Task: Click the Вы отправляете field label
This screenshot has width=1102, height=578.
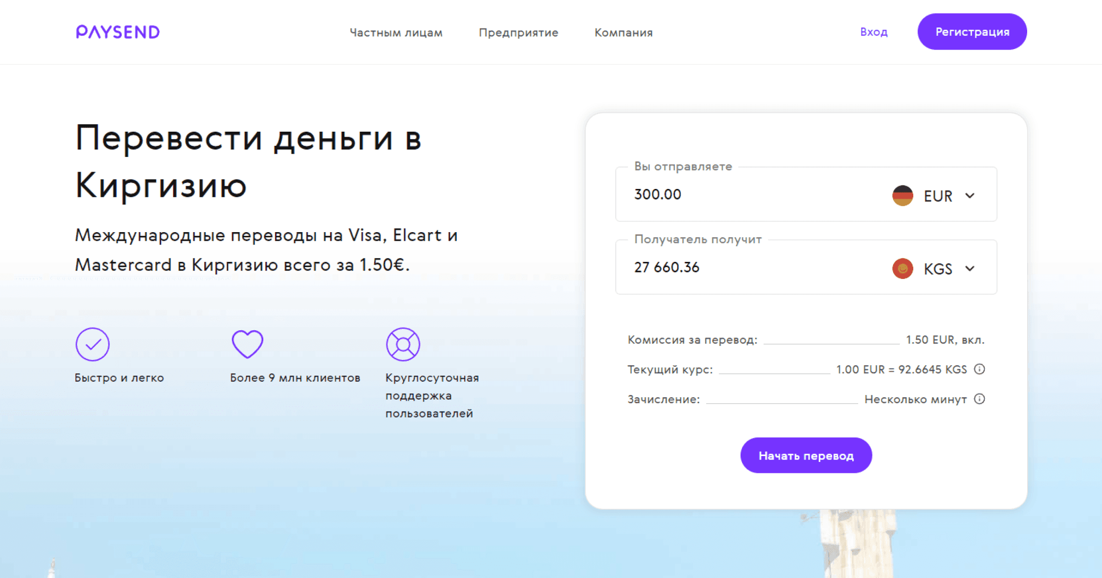Action: 683,167
